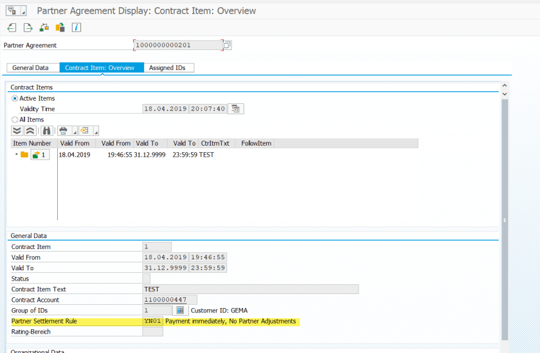Click the Partner Agreement search help icon
The image size is (540, 353).
point(227,46)
